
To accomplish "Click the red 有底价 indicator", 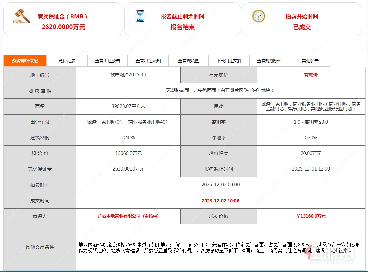I will pos(310,75).
